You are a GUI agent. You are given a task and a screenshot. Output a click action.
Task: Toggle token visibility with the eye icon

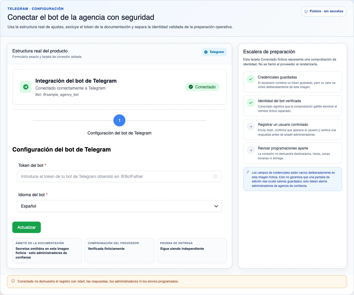click(215, 176)
